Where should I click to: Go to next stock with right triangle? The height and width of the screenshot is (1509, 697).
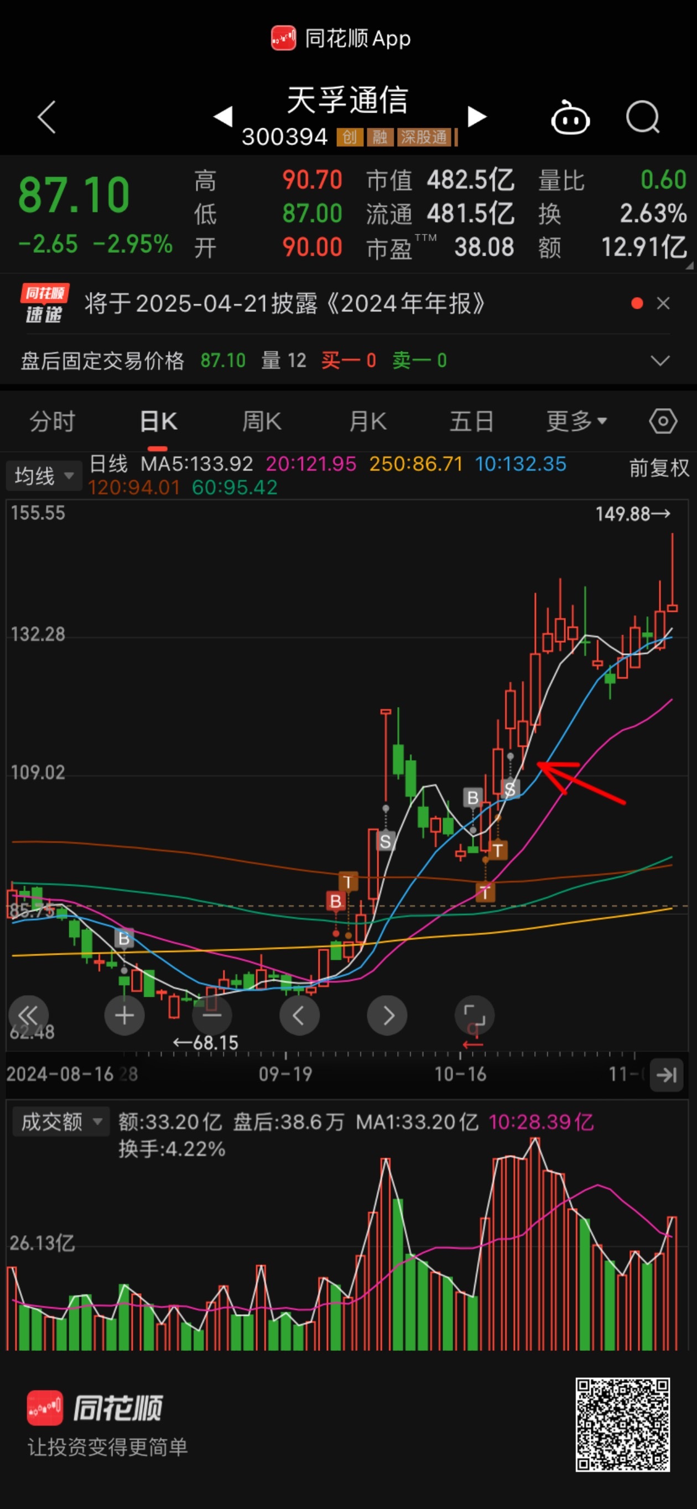pos(477,116)
